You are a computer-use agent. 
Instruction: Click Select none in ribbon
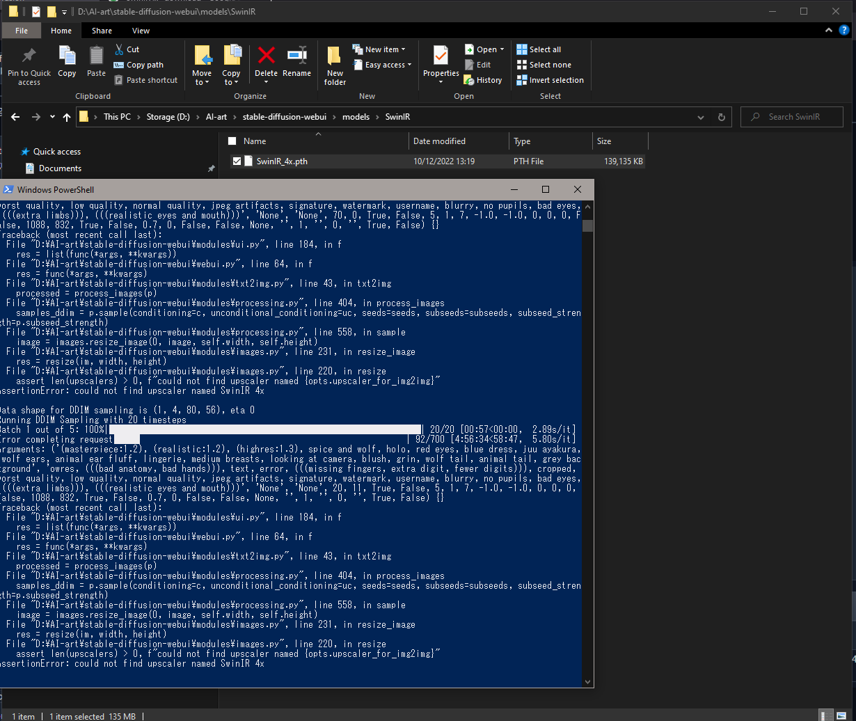(543, 65)
